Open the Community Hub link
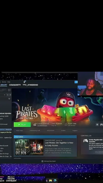The height and width of the screenshot is (183, 103). pyautogui.click(x=35, y=131)
